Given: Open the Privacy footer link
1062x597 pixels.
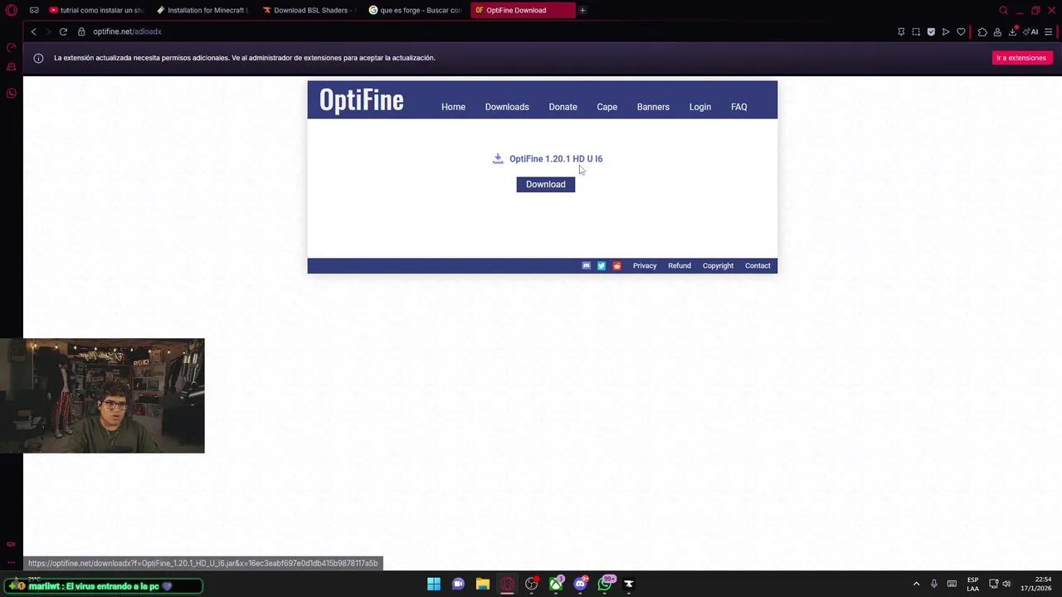Looking at the screenshot, I should [645, 266].
